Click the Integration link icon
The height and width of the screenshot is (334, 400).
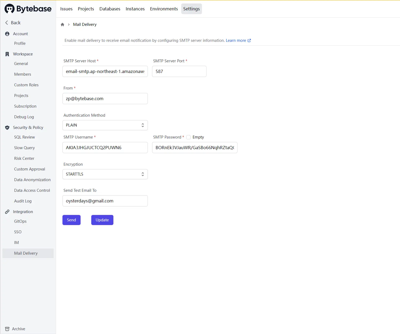[7, 212]
